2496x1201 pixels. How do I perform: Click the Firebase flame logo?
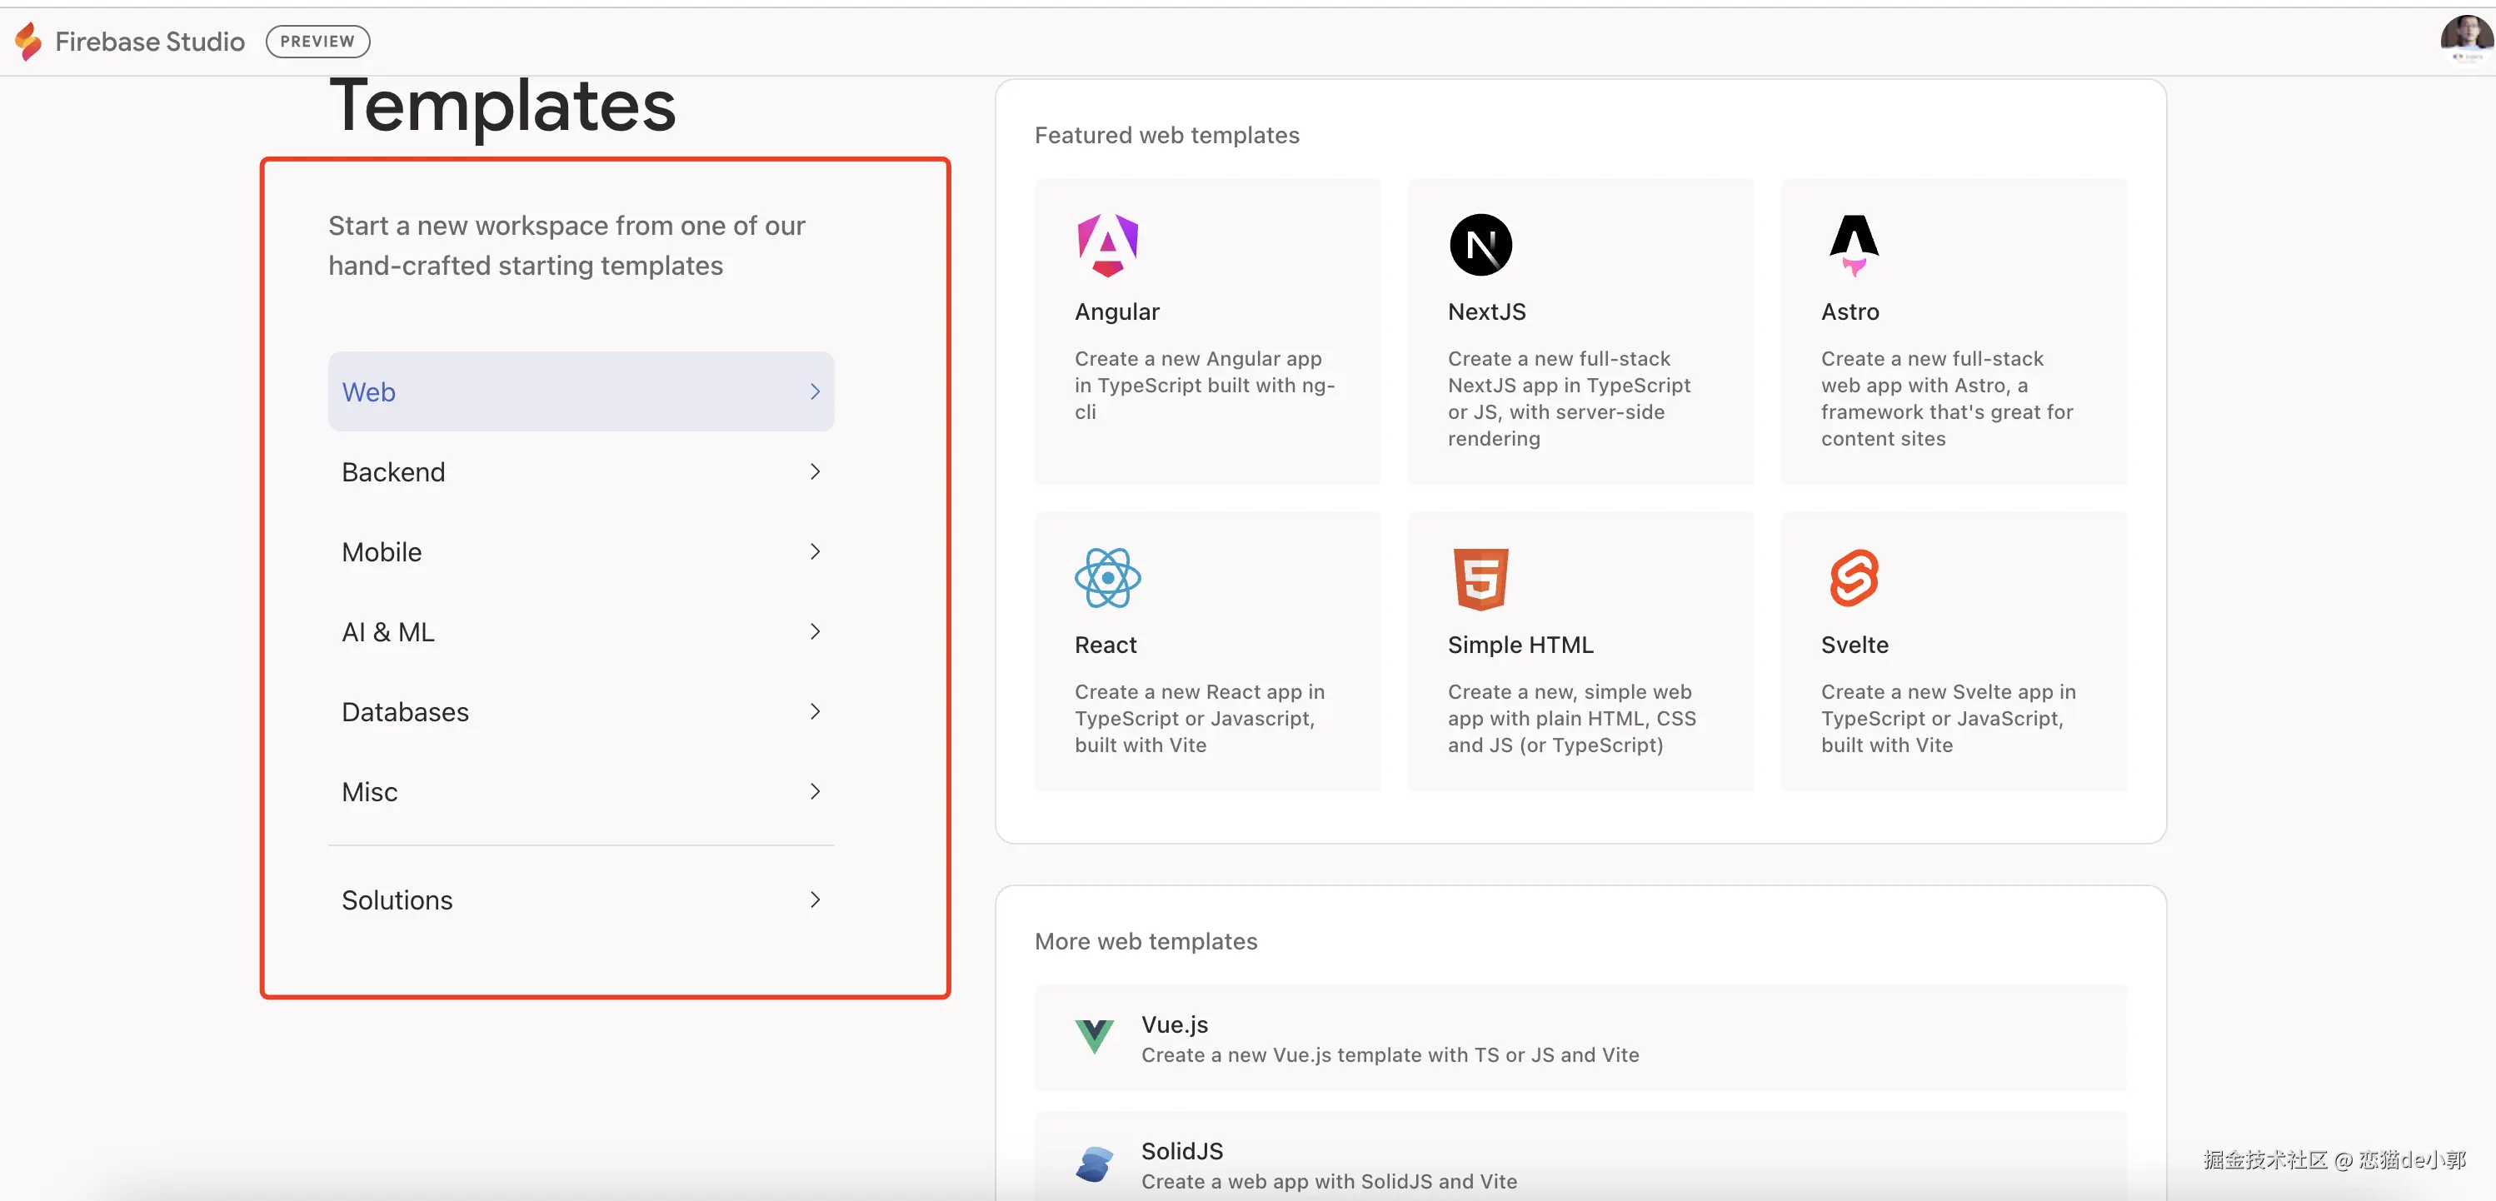pos(29,42)
